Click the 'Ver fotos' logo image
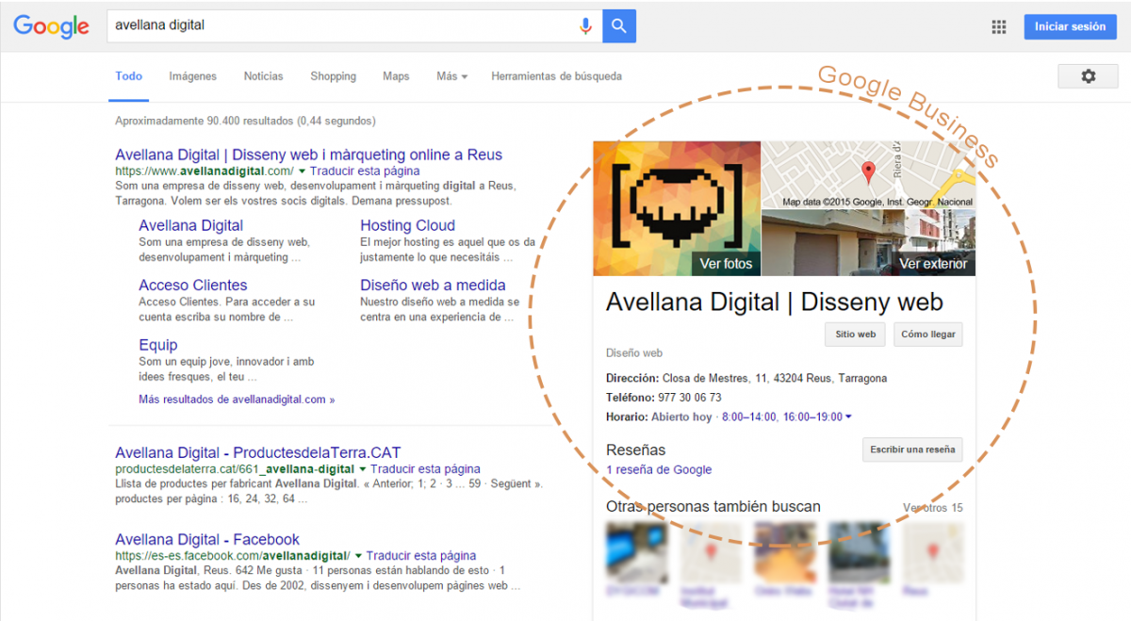Viewport: 1131px width, 621px height. pos(677,208)
